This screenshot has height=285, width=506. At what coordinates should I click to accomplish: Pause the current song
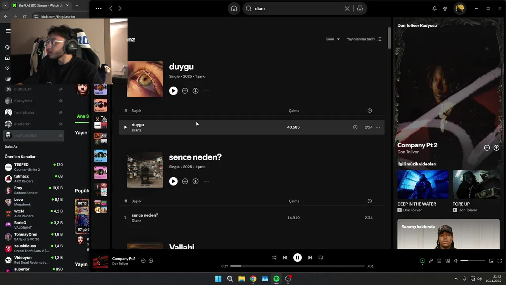[297, 257]
